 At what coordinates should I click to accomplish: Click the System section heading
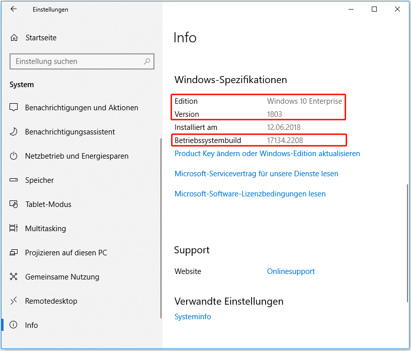pyautogui.click(x=22, y=85)
